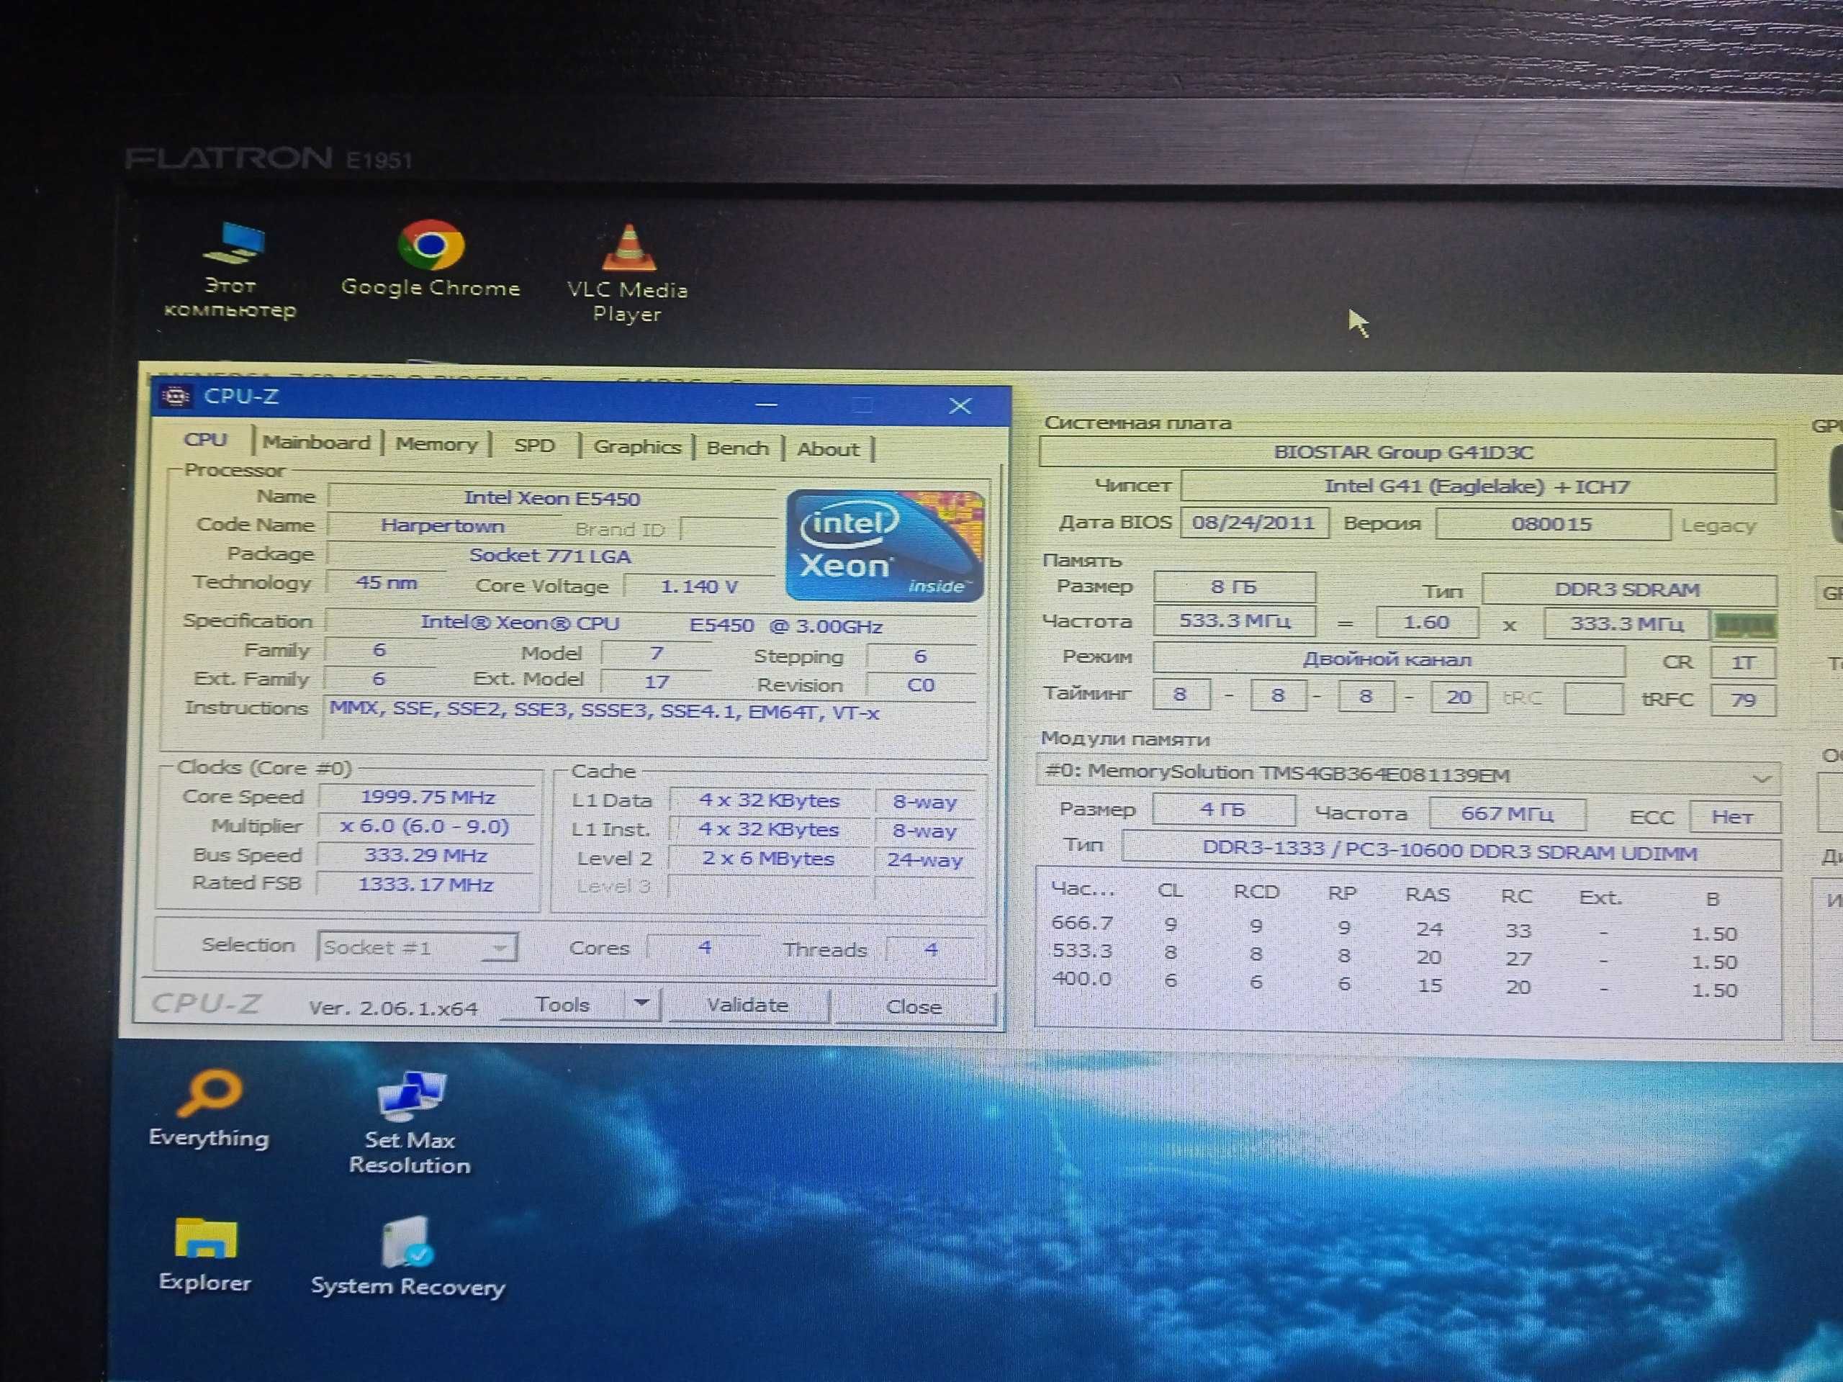Click the 1.60 memory ratio field
1843x1382 pixels.
pos(1426,623)
